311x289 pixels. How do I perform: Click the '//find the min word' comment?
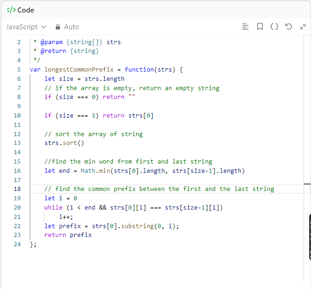tap(128, 161)
